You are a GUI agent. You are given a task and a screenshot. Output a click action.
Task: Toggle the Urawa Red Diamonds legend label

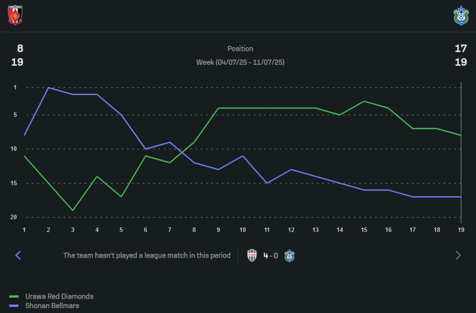pyautogui.click(x=59, y=296)
